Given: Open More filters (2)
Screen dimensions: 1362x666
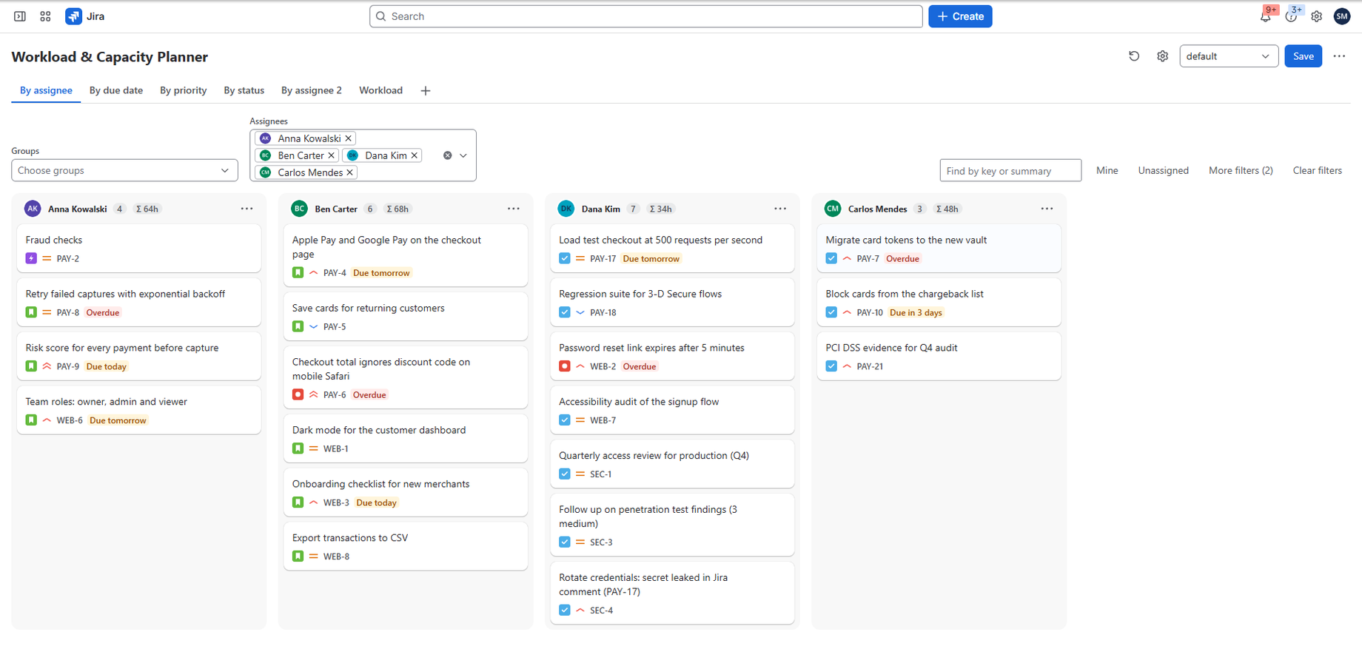Looking at the screenshot, I should [1241, 170].
